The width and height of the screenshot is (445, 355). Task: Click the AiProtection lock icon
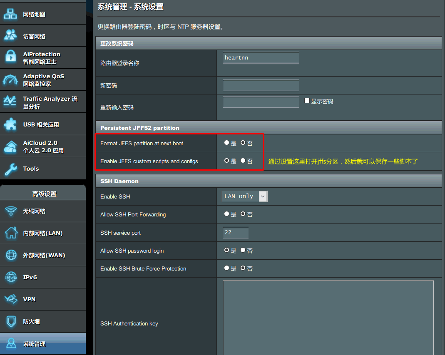pyautogui.click(x=10, y=57)
